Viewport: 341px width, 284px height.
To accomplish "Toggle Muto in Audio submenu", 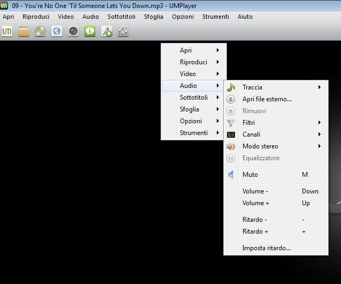I will click(x=276, y=175).
